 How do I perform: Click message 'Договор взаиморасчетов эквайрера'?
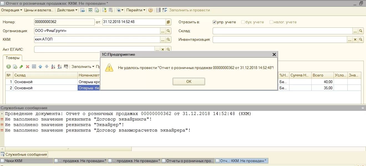pos(98,130)
